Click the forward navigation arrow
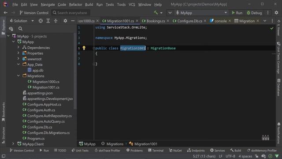 (13, 13)
